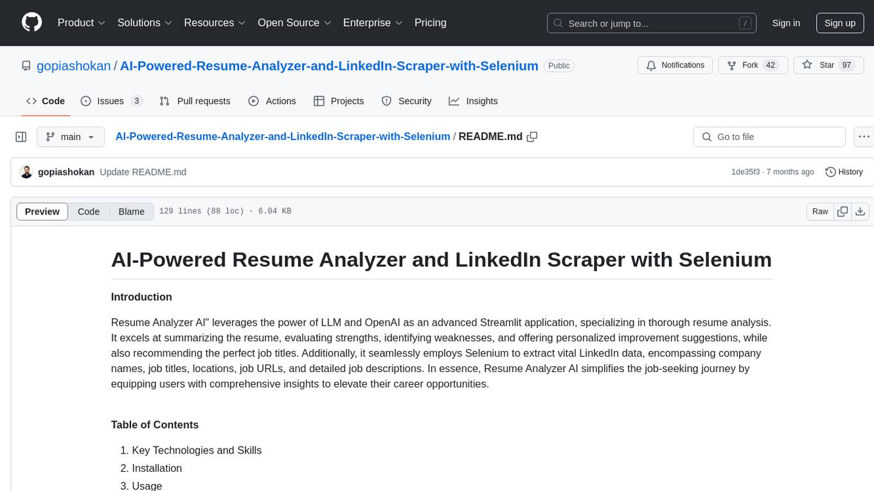Open the Actions tab
Screen dimensions: 874x491
(x=272, y=101)
